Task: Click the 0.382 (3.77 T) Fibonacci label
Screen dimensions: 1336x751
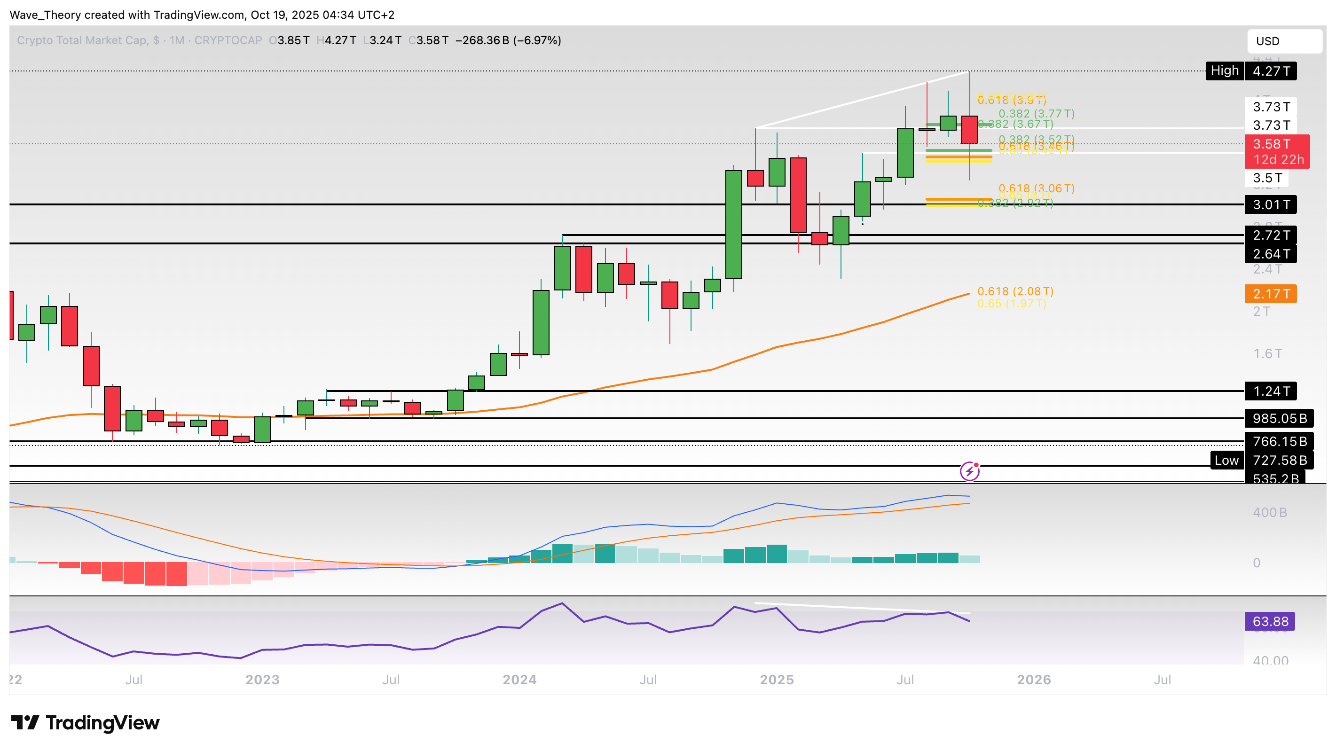Action: [x=1036, y=114]
